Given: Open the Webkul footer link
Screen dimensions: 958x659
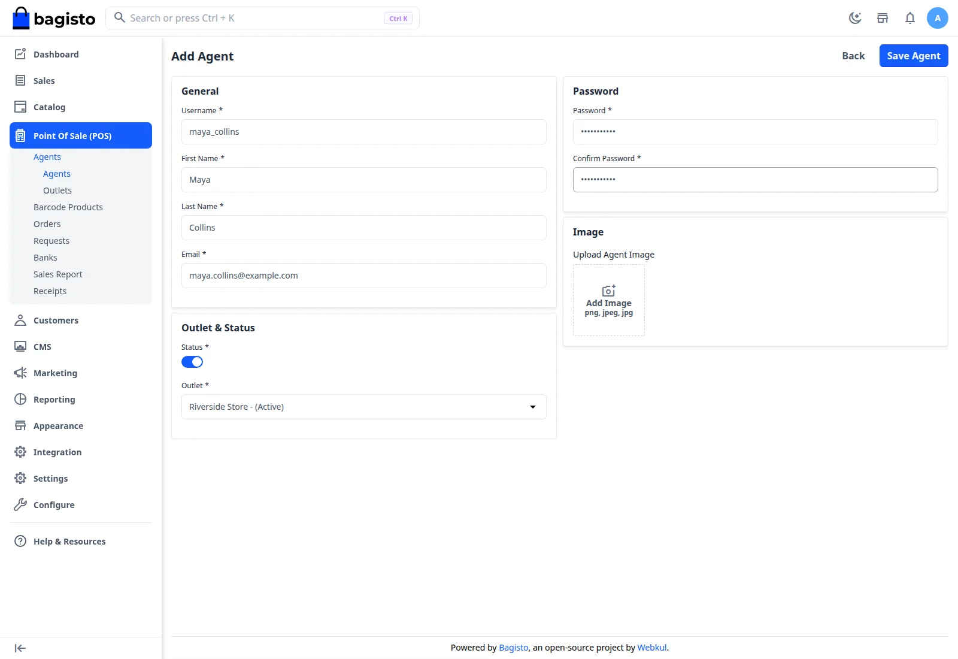Looking at the screenshot, I should tap(652, 648).
